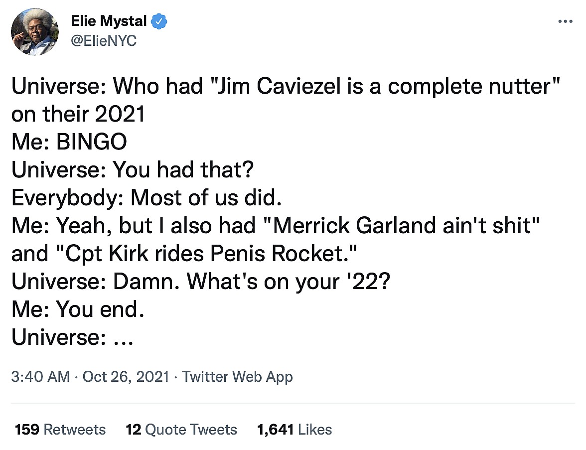View the 12 Quote Tweets list
This screenshot has height=450, width=586.
[181, 430]
